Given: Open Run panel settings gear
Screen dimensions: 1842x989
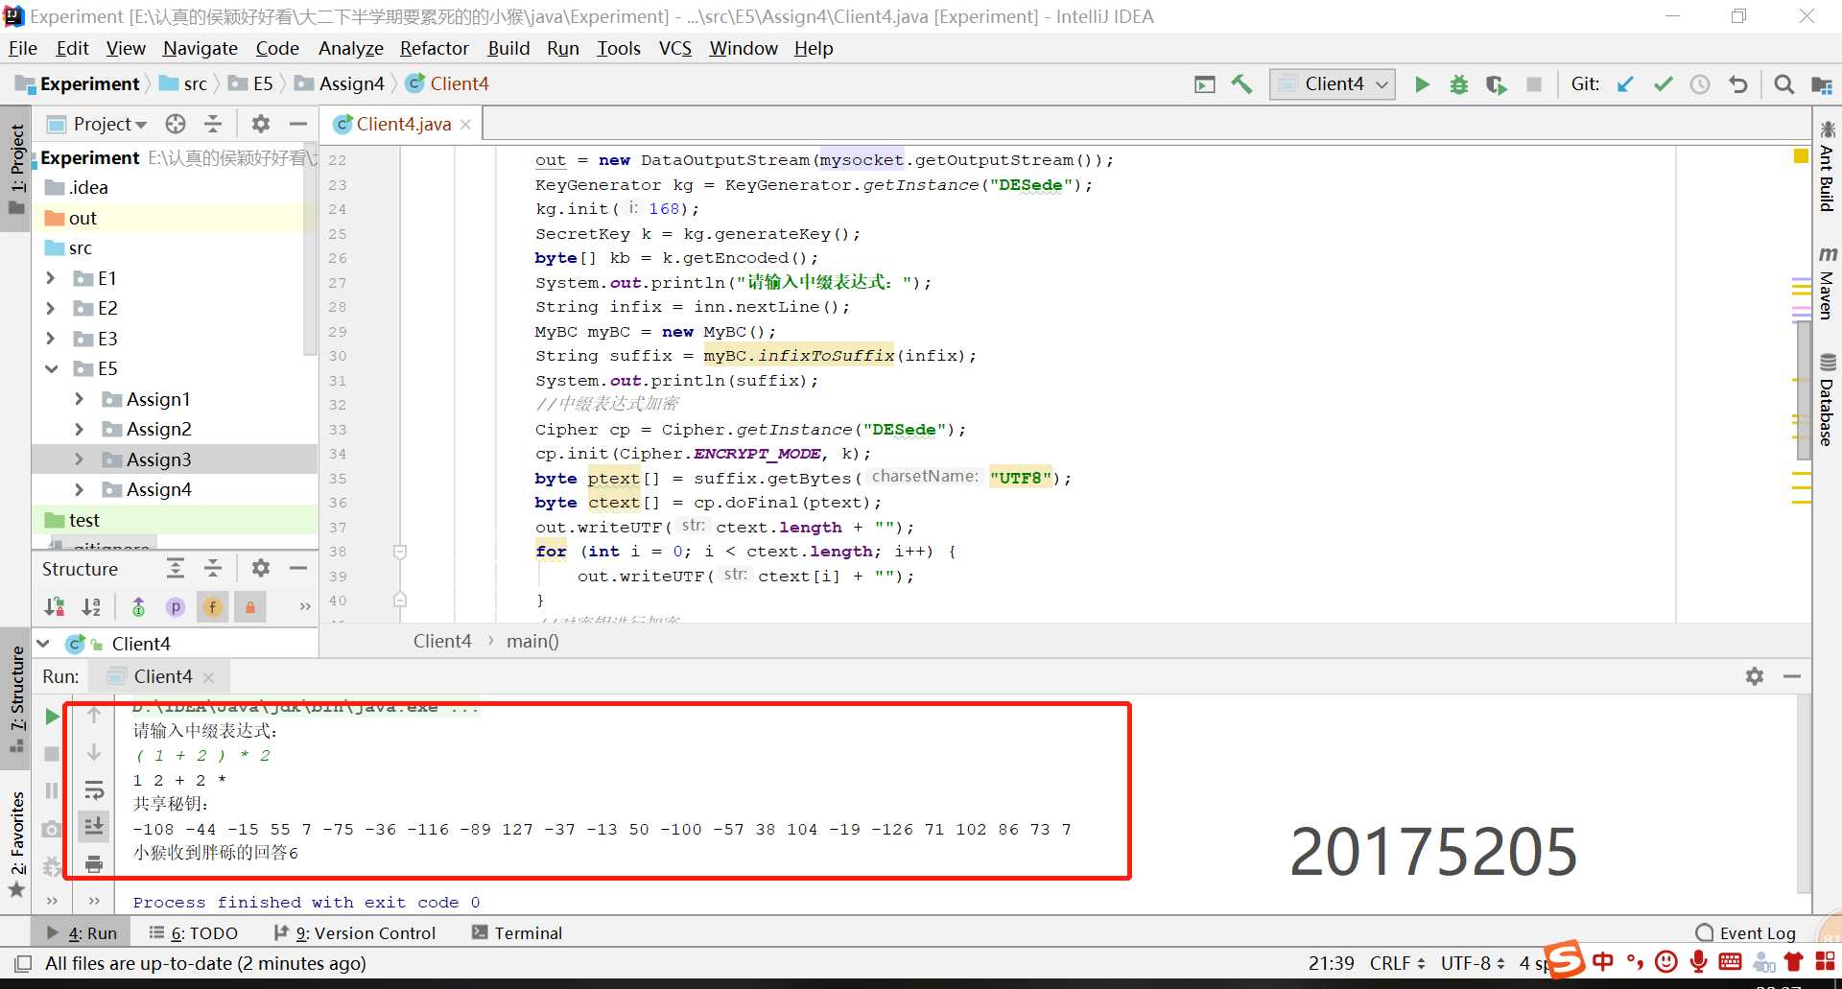Looking at the screenshot, I should pos(1755,676).
